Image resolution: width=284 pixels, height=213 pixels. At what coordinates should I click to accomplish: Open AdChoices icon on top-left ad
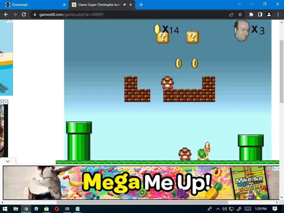tap(6, 21)
